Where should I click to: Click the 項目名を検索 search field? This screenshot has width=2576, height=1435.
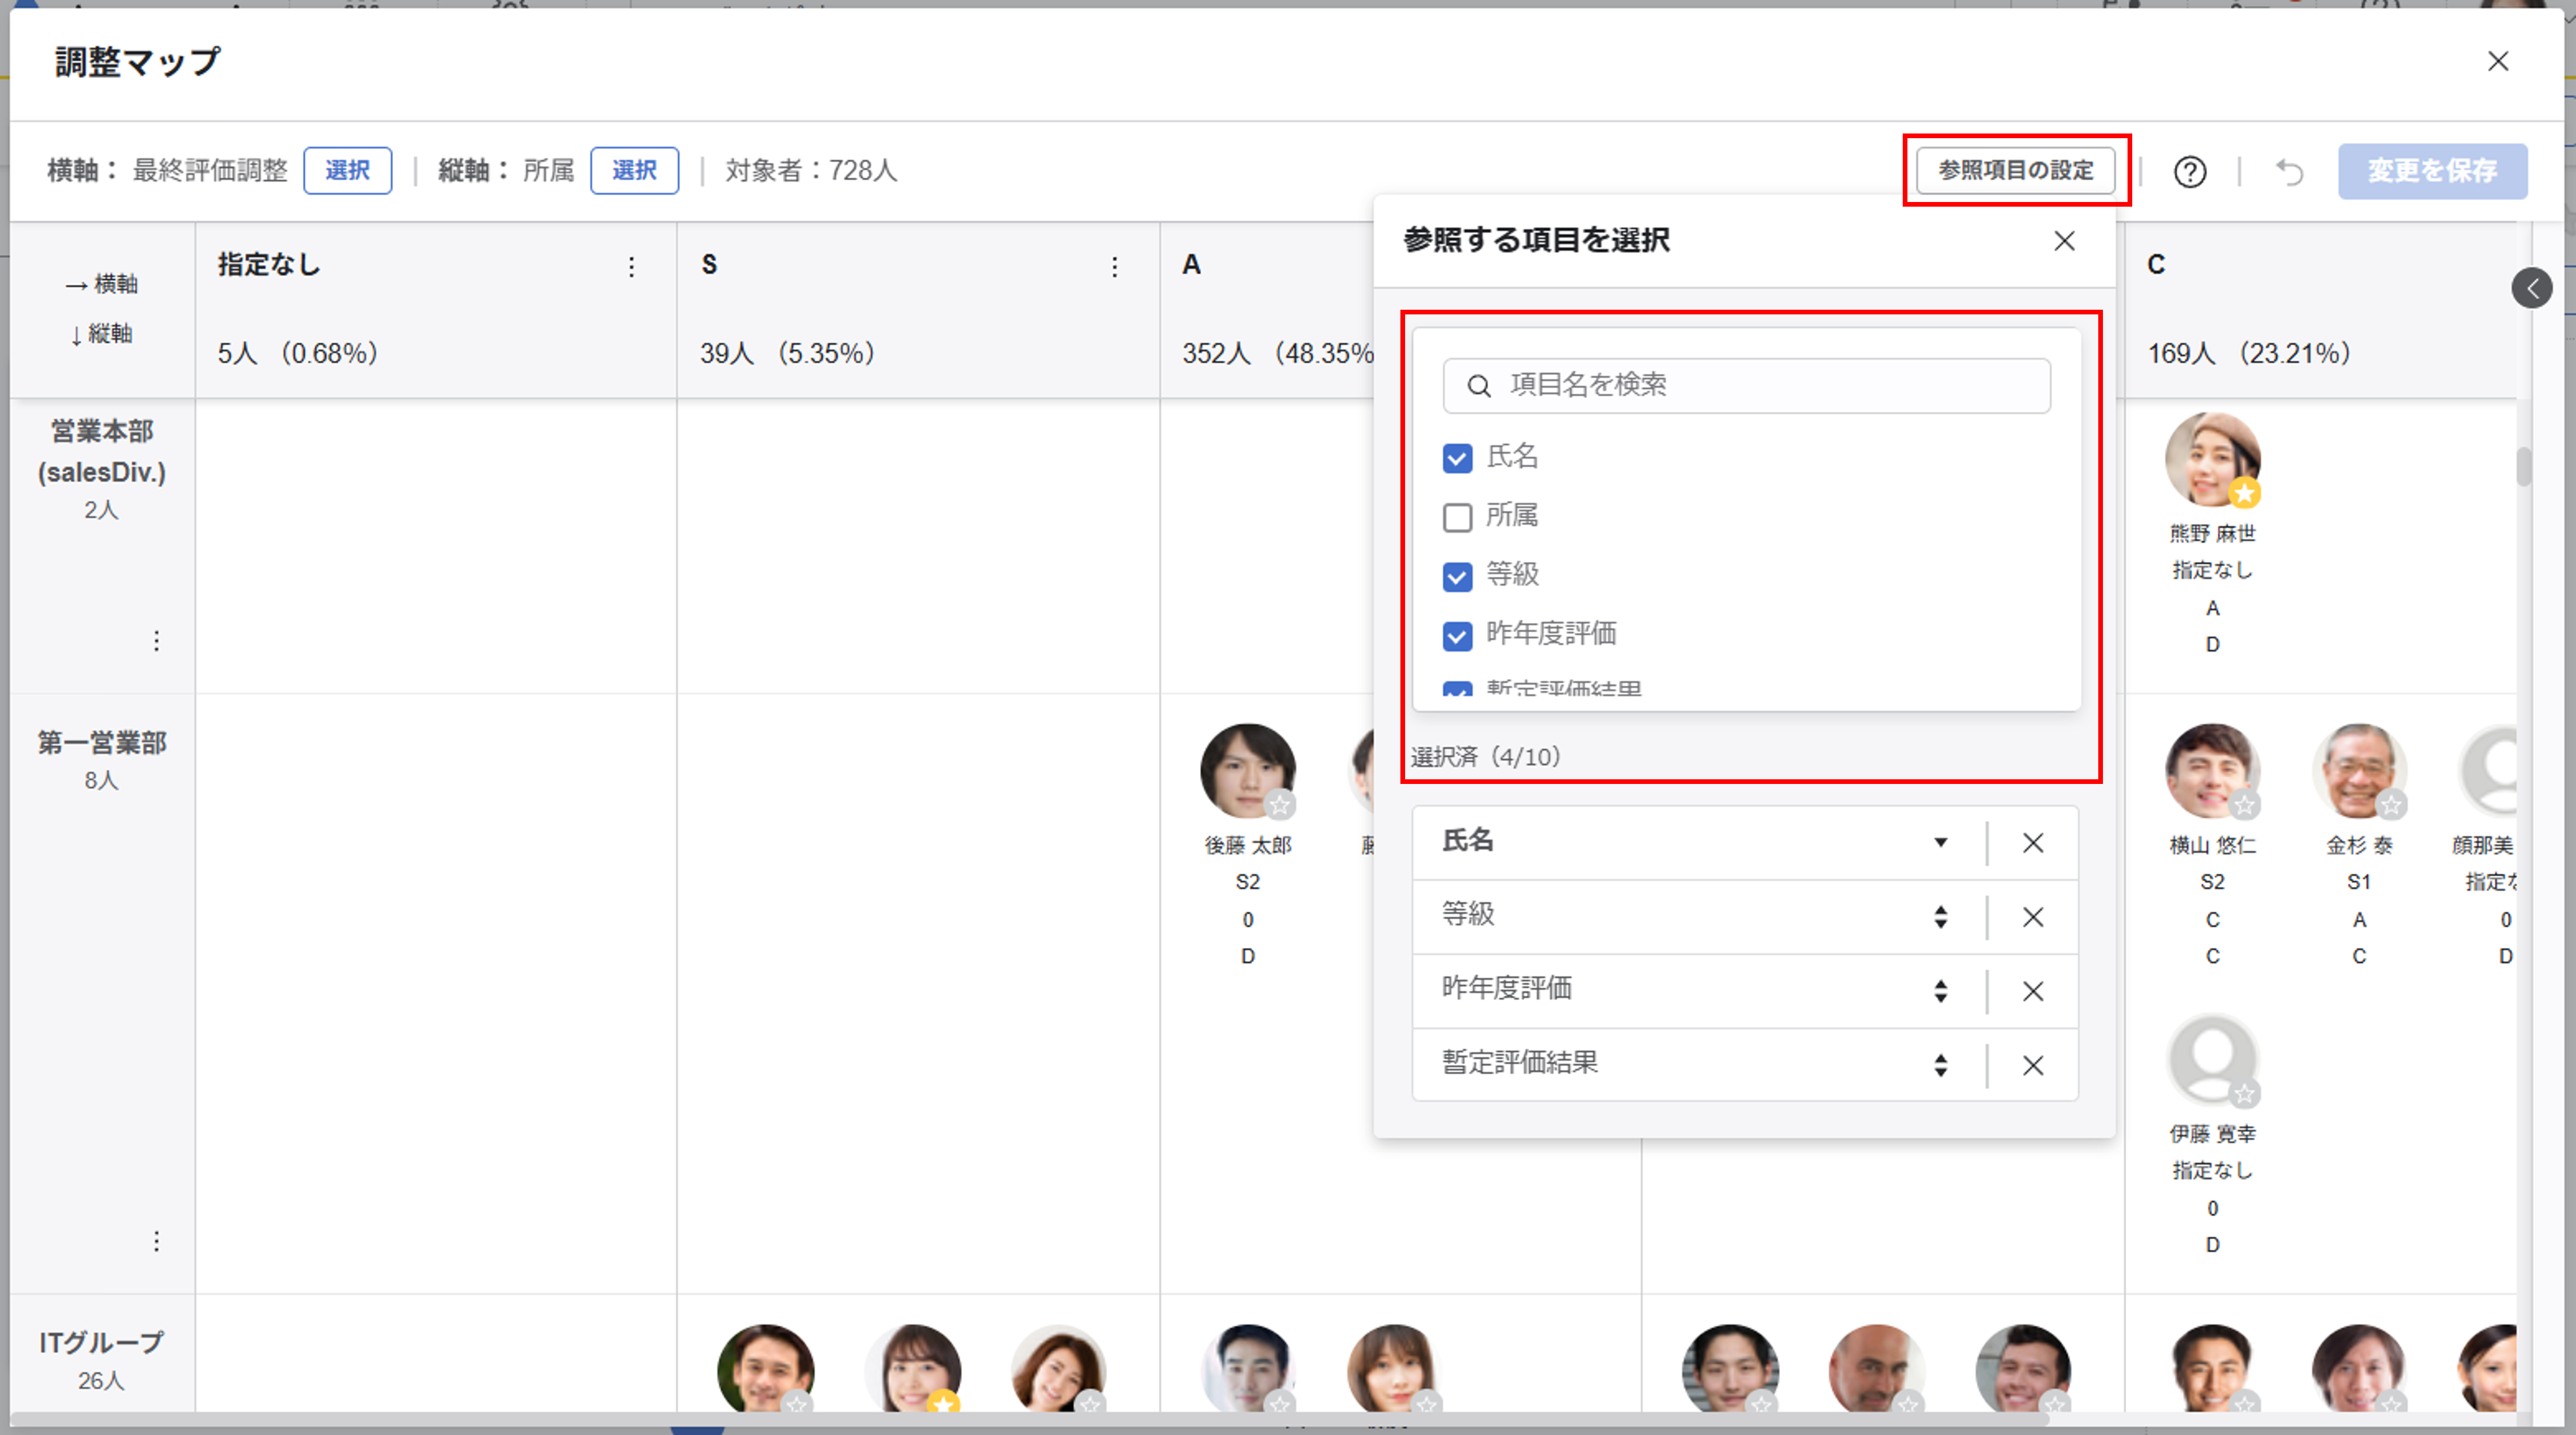(x=1746, y=385)
